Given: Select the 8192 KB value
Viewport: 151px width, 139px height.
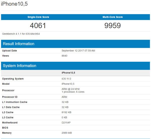Looking at the screenshot, I should [66, 112].
